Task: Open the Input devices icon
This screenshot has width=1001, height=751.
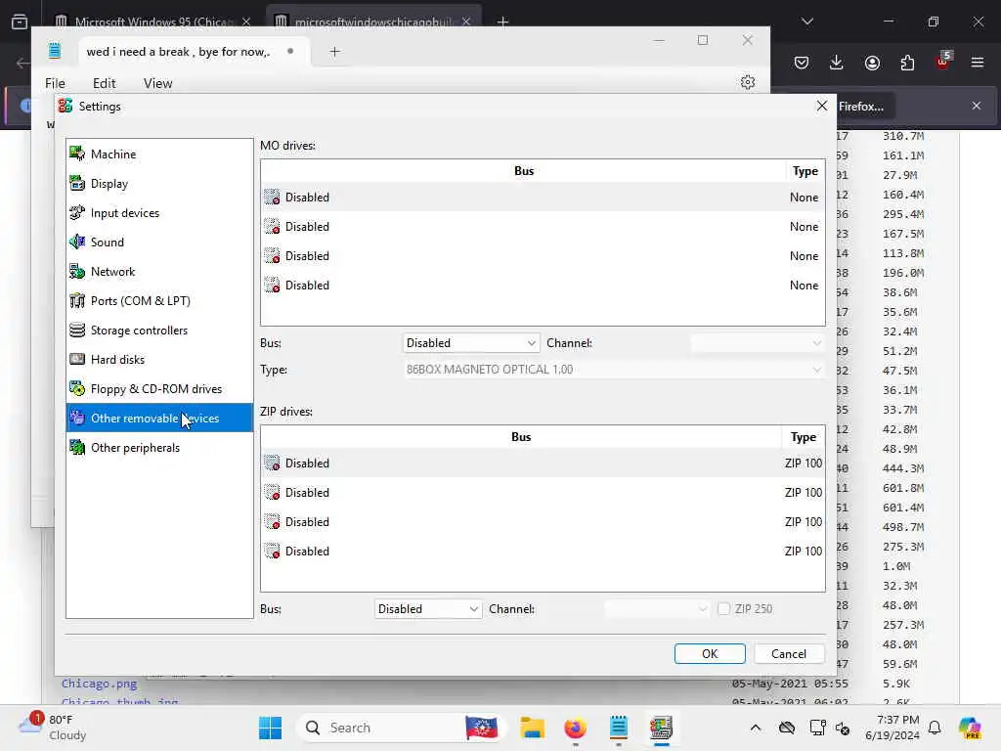Action: tap(77, 212)
